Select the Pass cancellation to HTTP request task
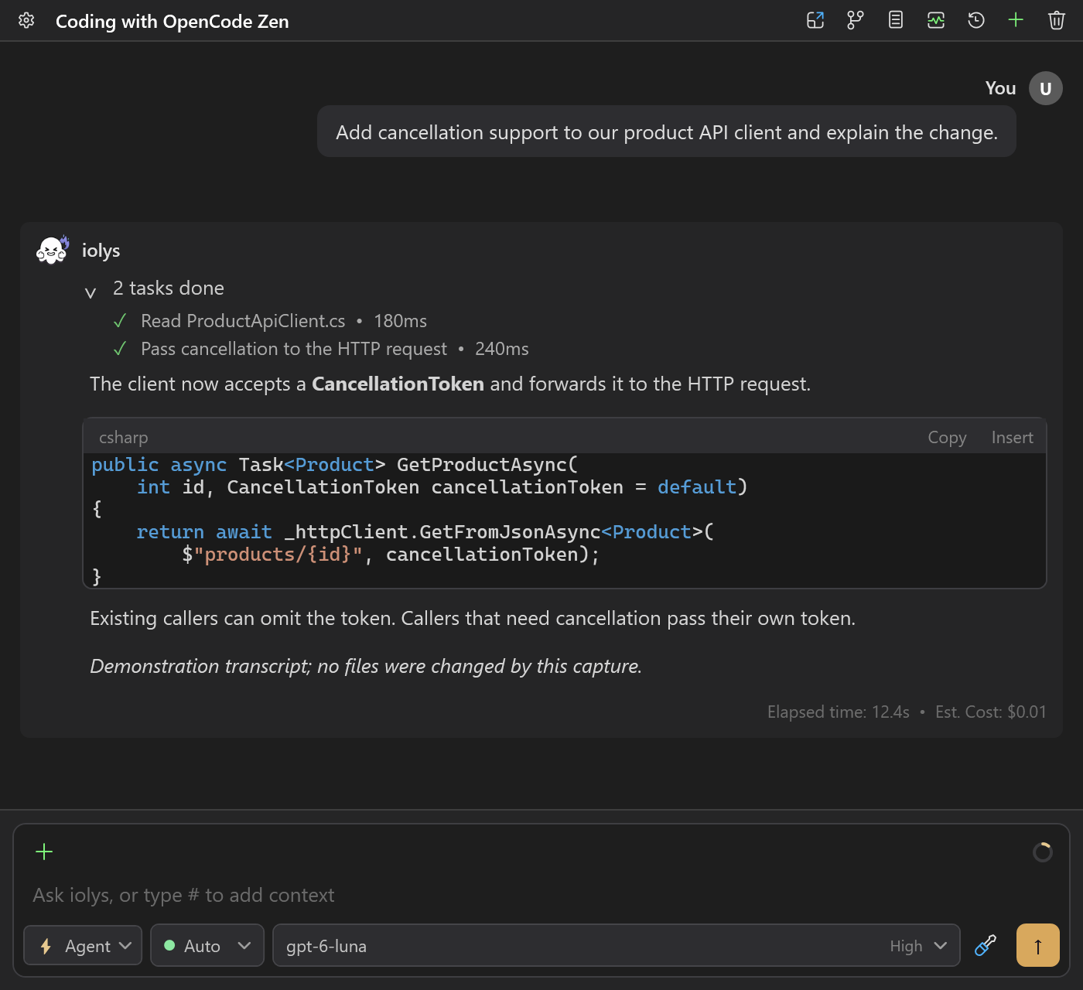 click(x=321, y=349)
